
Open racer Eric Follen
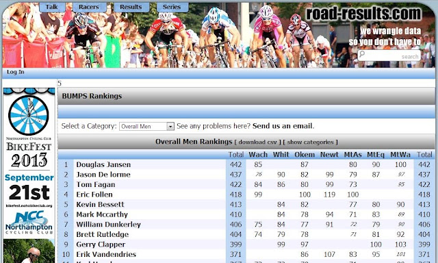point(94,195)
